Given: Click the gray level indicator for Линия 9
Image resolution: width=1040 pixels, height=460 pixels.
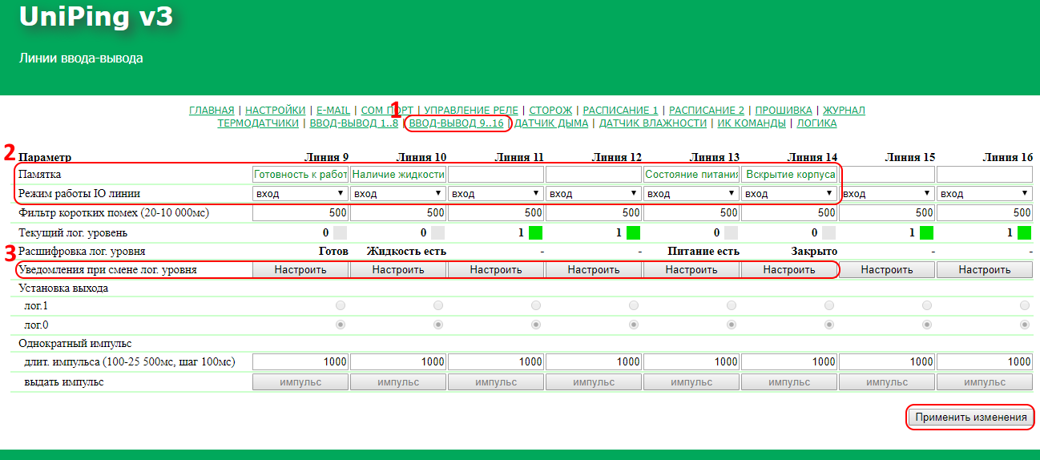Looking at the screenshot, I should pos(340,233).
